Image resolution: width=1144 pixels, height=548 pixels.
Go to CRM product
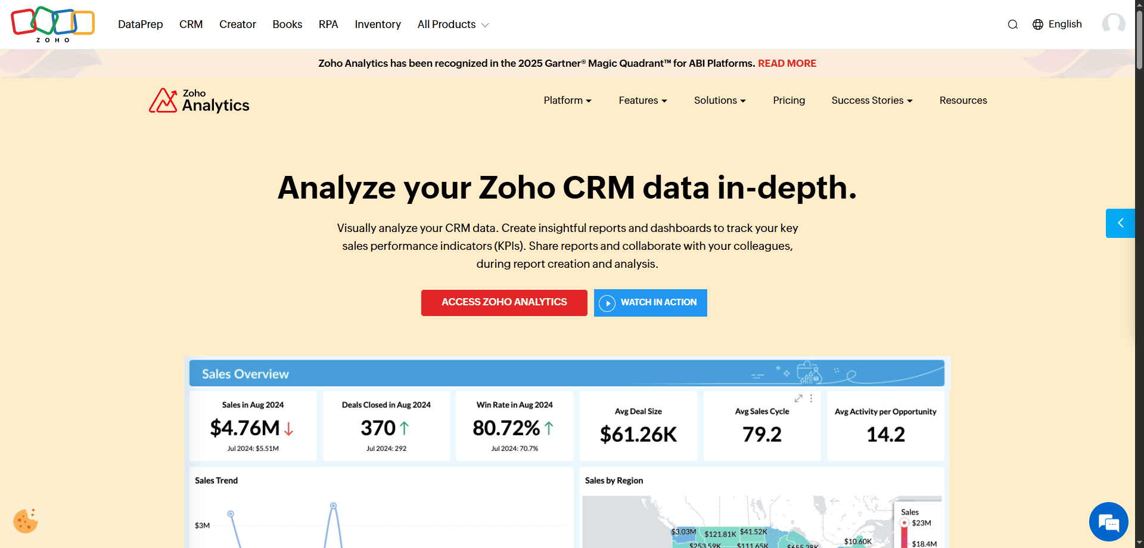click(x=191, y=24)
